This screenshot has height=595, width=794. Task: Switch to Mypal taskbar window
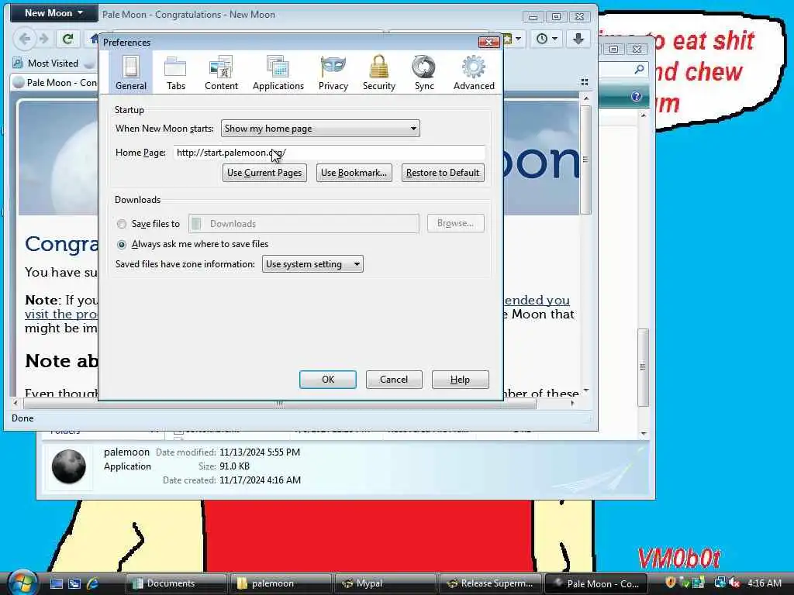385,583
